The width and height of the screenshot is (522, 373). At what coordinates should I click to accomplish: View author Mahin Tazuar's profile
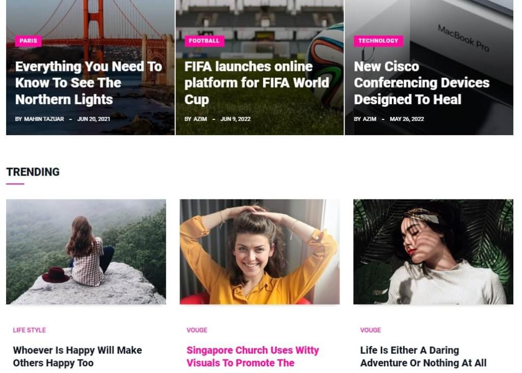pos(44,119)
